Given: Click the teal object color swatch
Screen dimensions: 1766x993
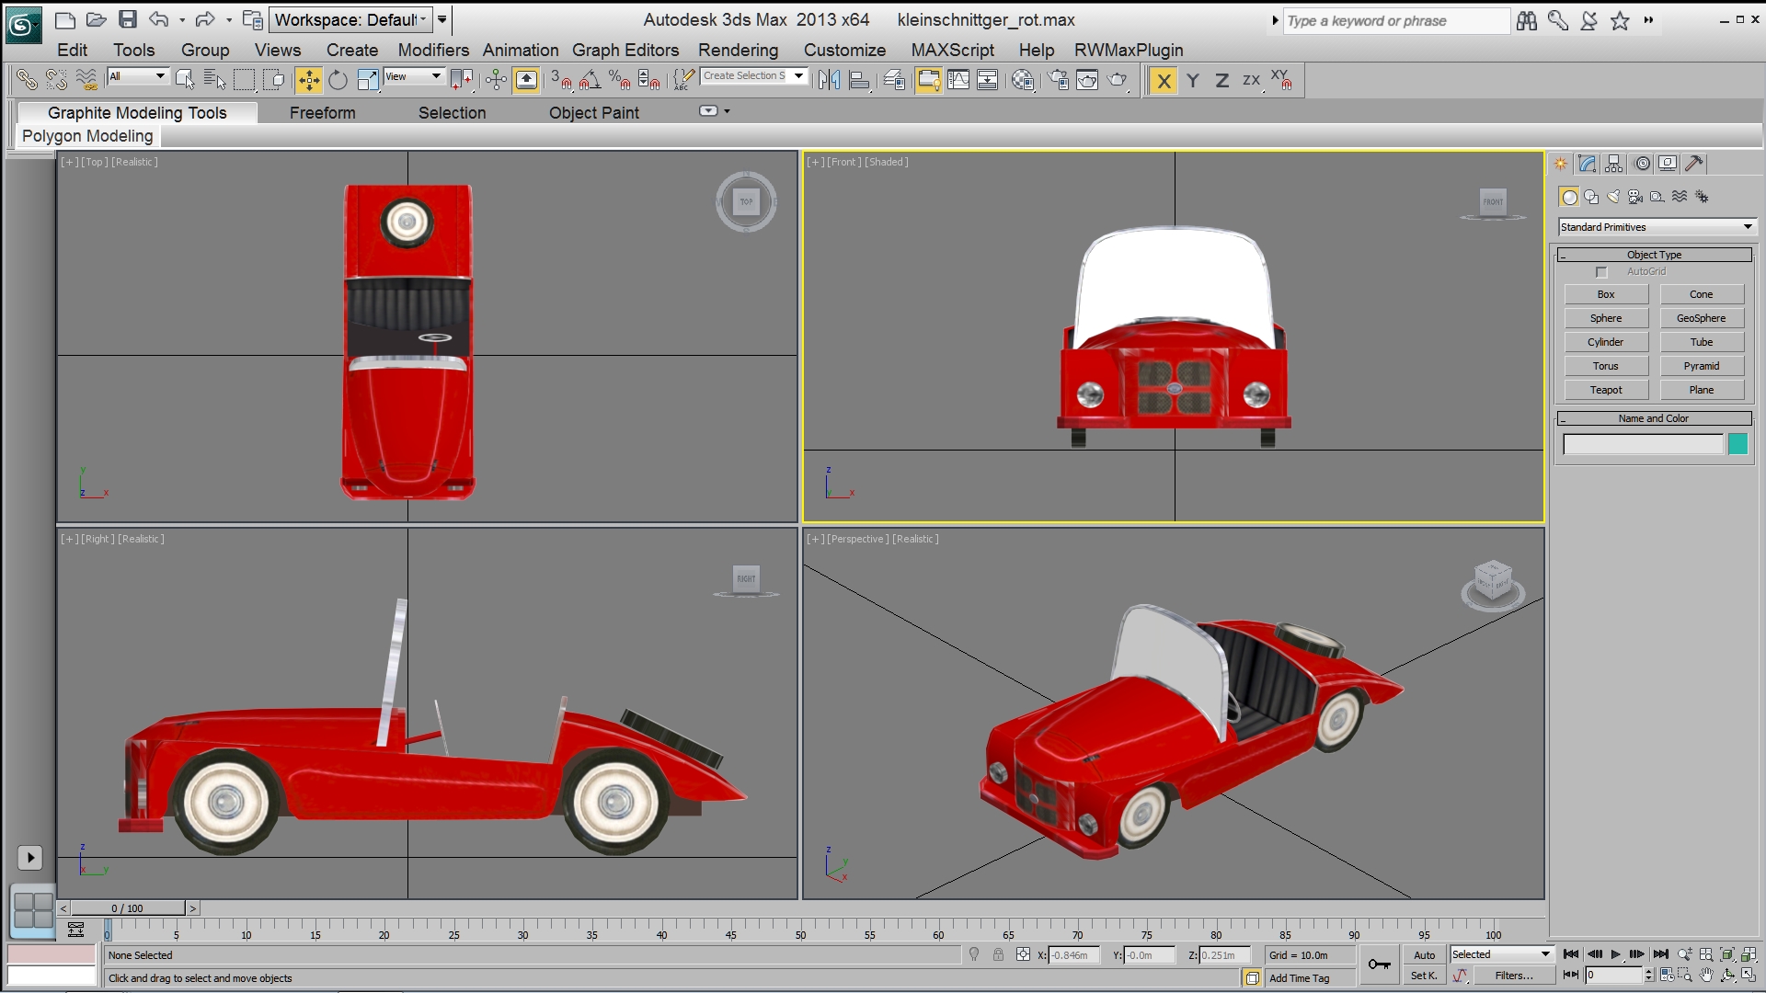Looking at the screenshot, I should 1737,445.
